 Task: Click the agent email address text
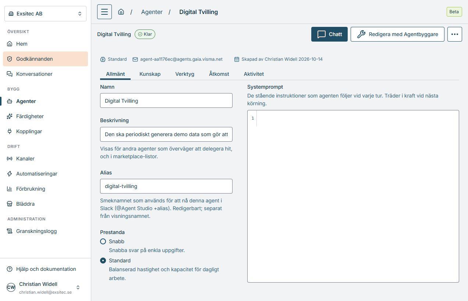181,59
